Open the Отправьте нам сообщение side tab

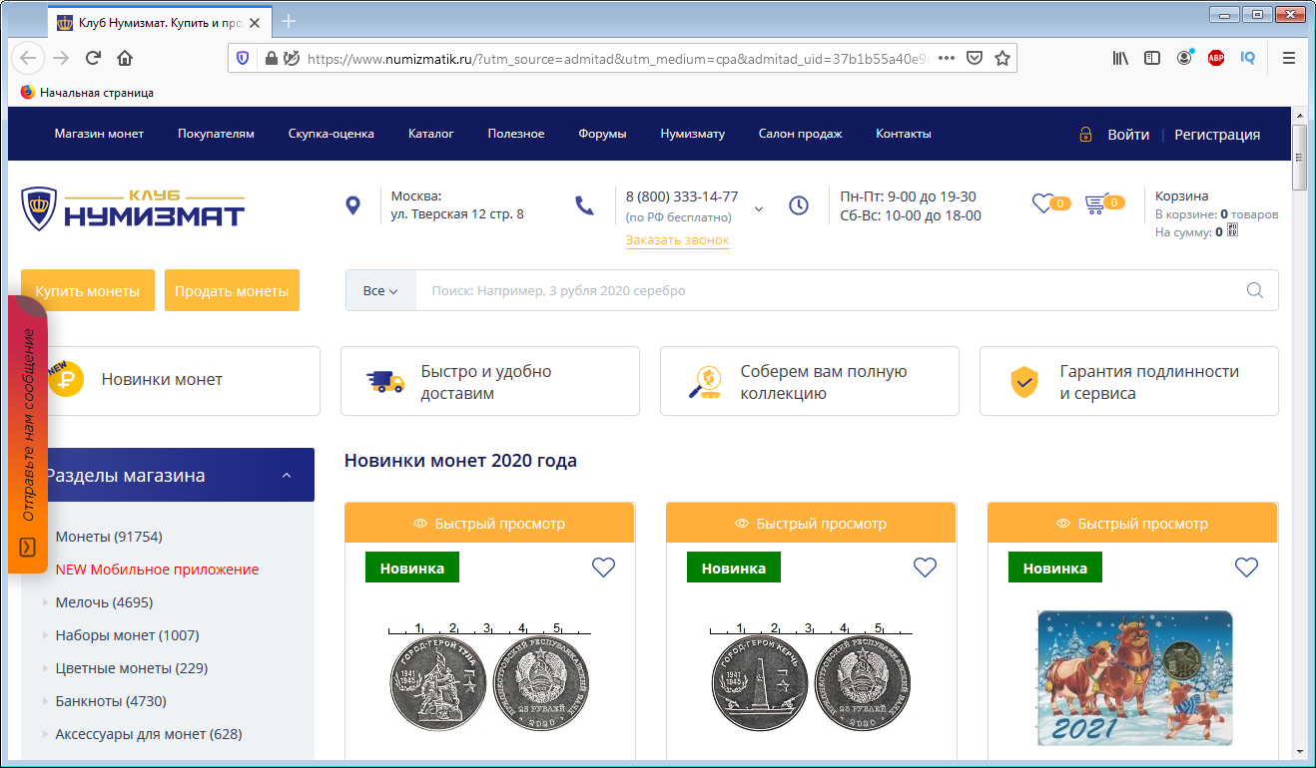(28, 434)
